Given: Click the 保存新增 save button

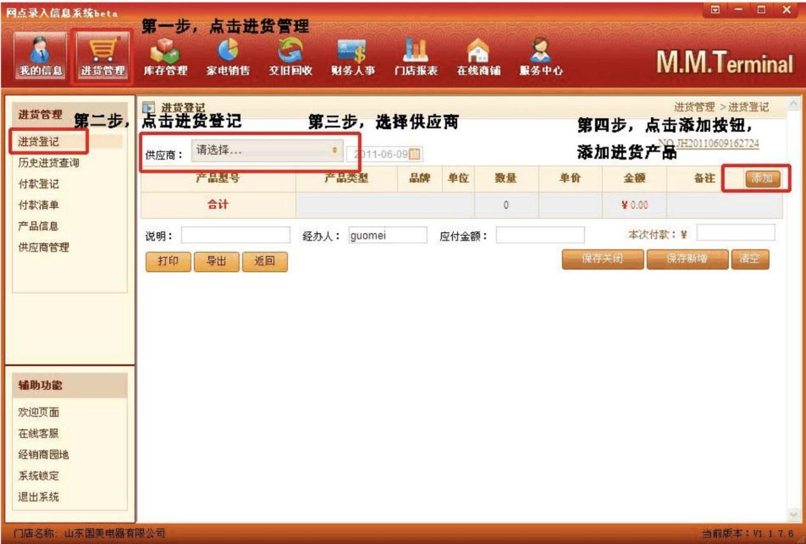Looking at the screenshot, I should 686,259.
